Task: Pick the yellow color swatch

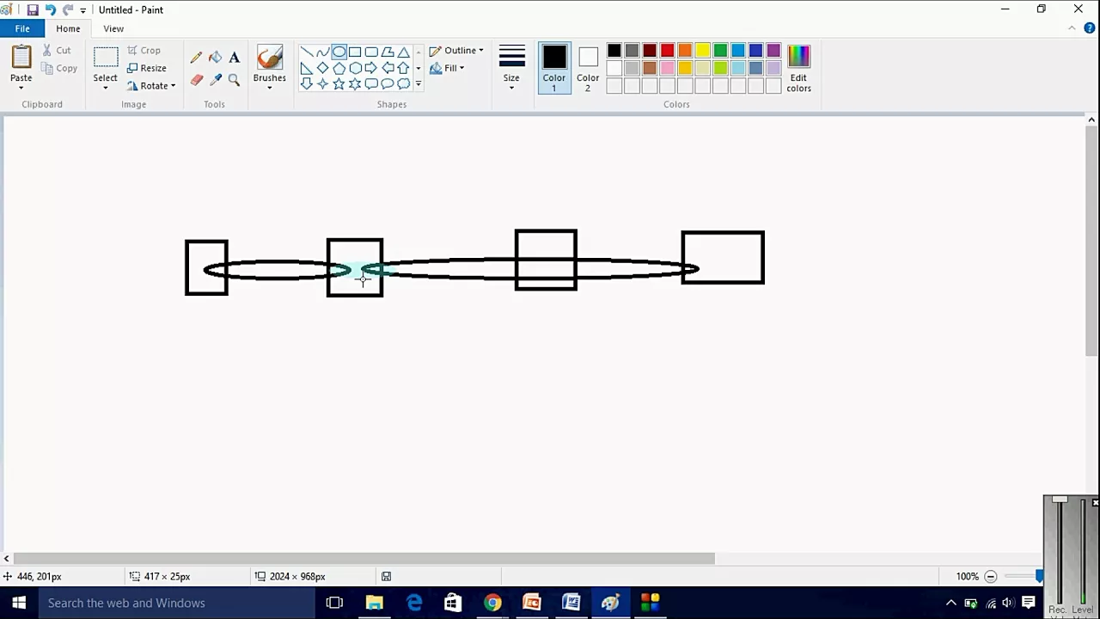Action: [x=702, y=51]
